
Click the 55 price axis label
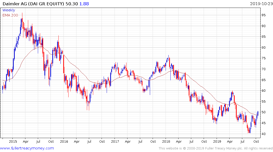click(263, 101)
